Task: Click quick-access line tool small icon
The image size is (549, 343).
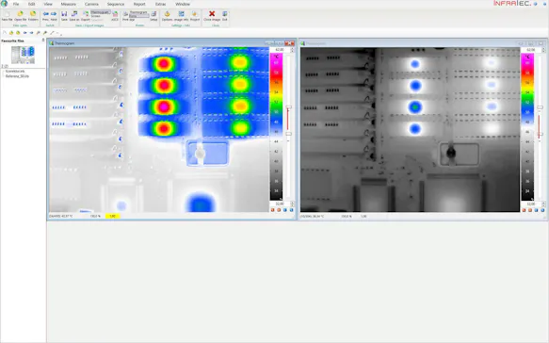Action: coord(52,33)
